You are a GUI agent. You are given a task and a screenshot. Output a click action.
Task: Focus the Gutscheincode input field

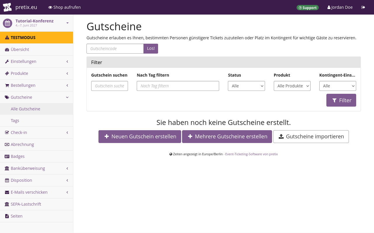[x=115, y=49]
